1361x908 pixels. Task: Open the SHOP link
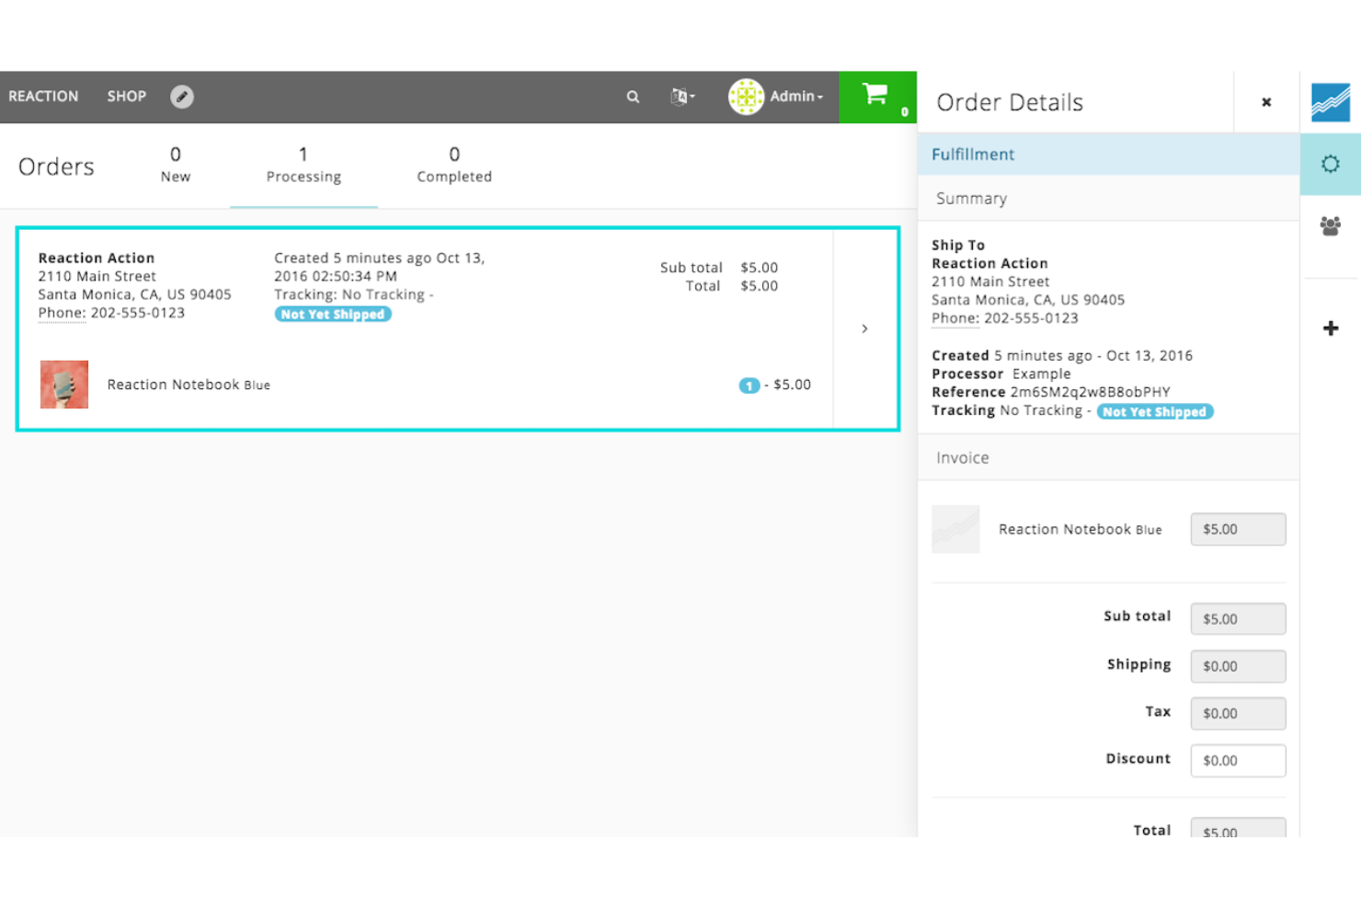pos(127,97)
